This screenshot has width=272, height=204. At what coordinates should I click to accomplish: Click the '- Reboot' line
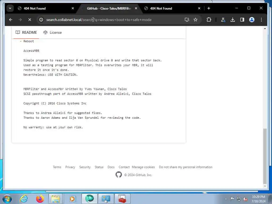tap(27, 41)
